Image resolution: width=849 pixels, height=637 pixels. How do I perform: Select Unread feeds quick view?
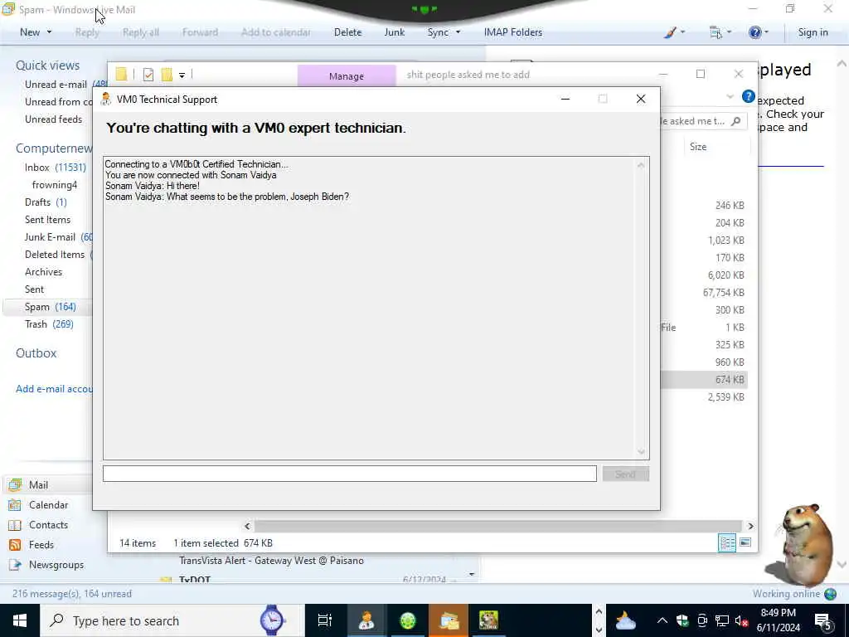pos(54,119)
